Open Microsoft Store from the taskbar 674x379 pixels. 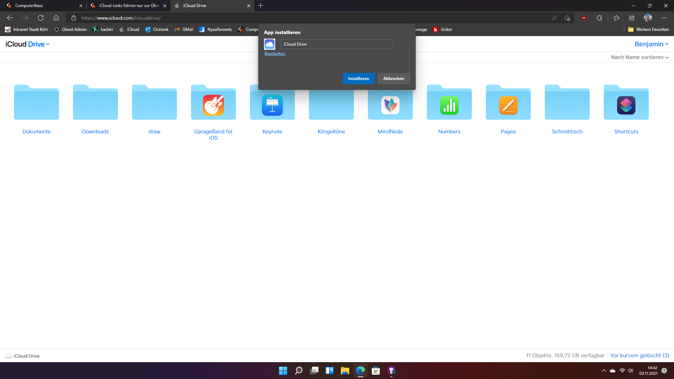[376, 371]
